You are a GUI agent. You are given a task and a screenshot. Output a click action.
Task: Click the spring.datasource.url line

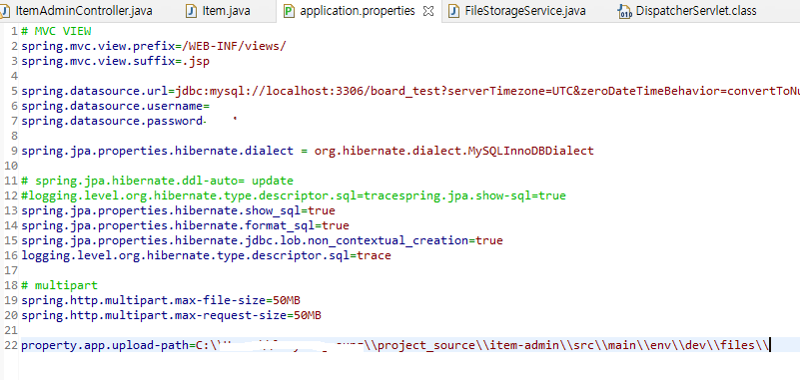pos(410,91)
